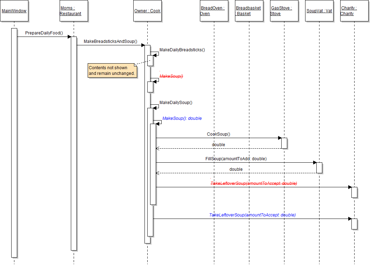370x266 pixels.
Task: Click the Charity : Charity object box
Action: pos(354,11)
